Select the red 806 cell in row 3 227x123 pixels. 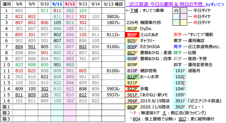click(45, 23)
